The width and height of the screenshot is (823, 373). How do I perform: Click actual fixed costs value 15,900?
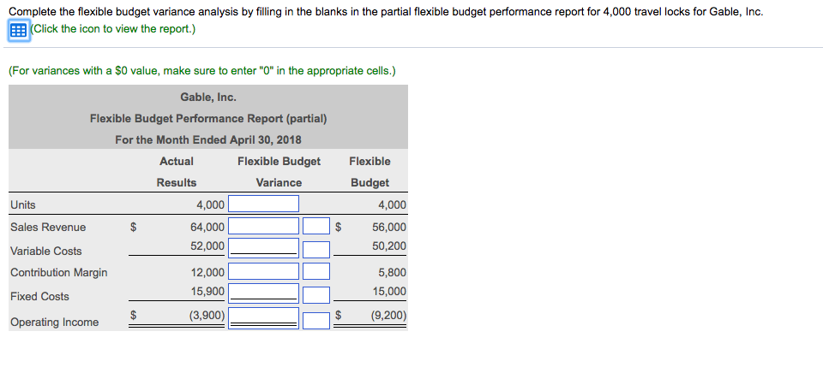point(207,291)
